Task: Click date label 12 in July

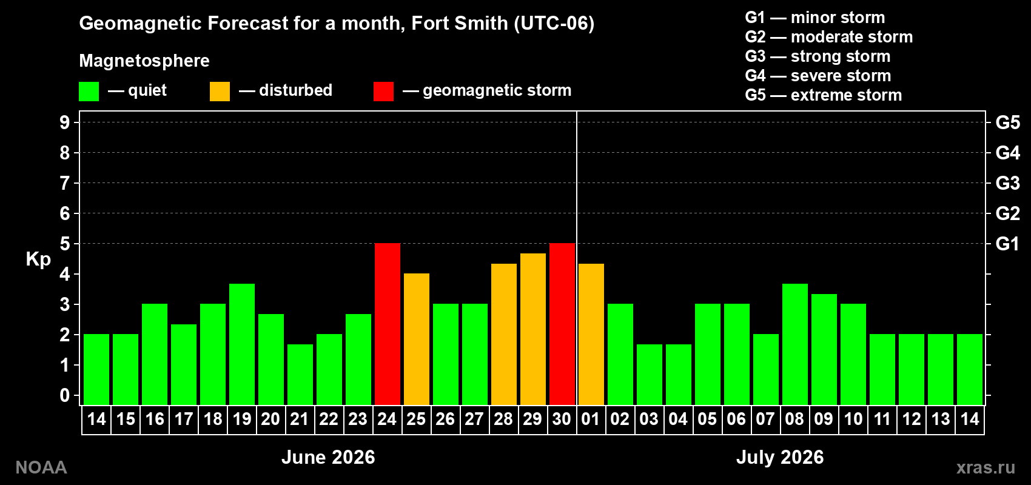Action: coord(912,419)
